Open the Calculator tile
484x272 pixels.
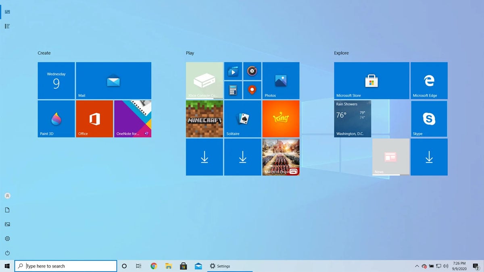click(x=233, y=90)
